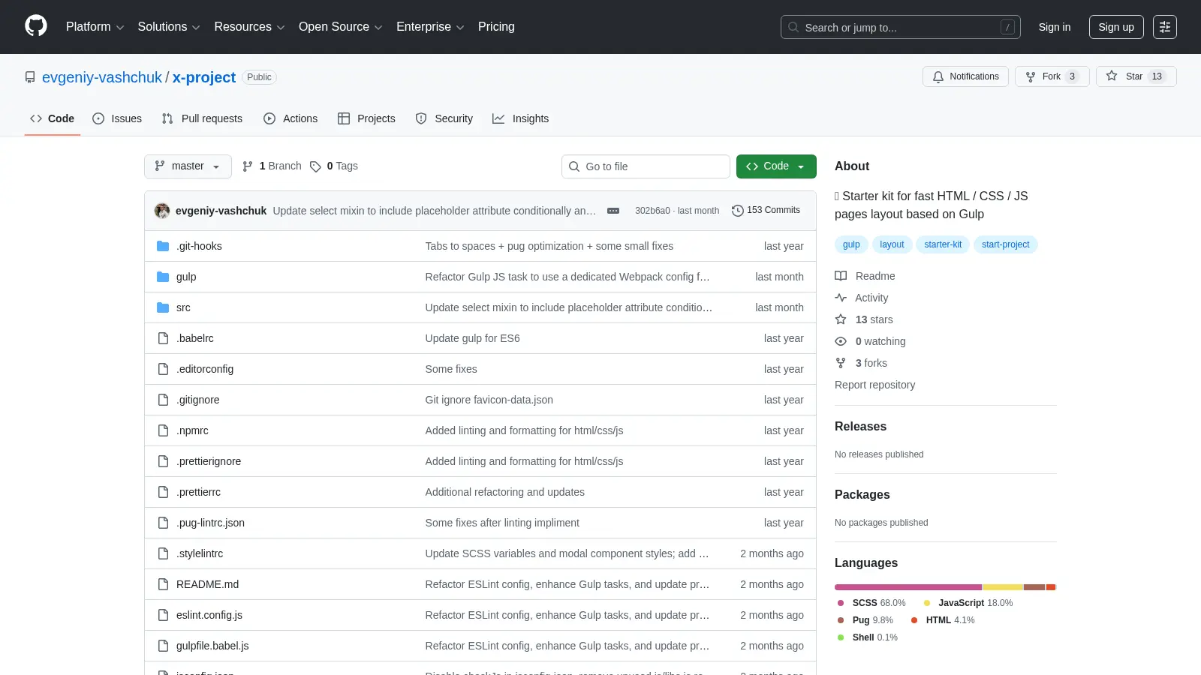
Task: Open the master branch selector dropdown
Action: coord(188,166)
